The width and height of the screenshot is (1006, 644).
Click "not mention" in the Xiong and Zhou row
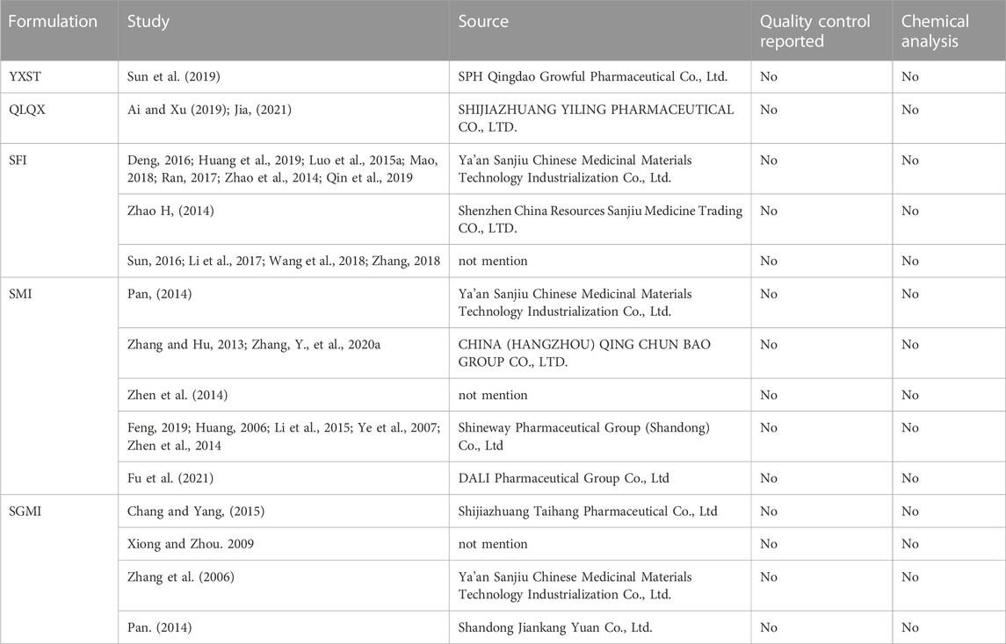pyautogui.click(x=493, y=544)
